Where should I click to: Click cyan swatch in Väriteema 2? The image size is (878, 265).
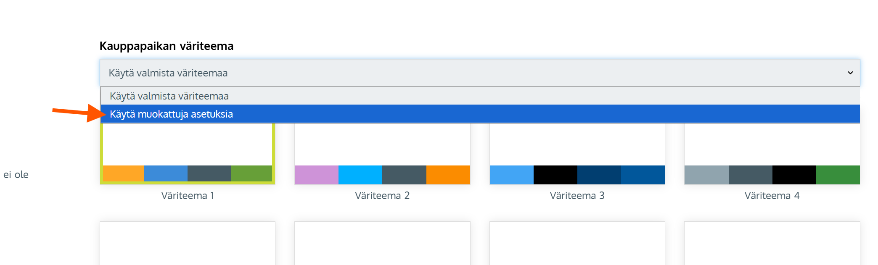click(x=360, y=175)
